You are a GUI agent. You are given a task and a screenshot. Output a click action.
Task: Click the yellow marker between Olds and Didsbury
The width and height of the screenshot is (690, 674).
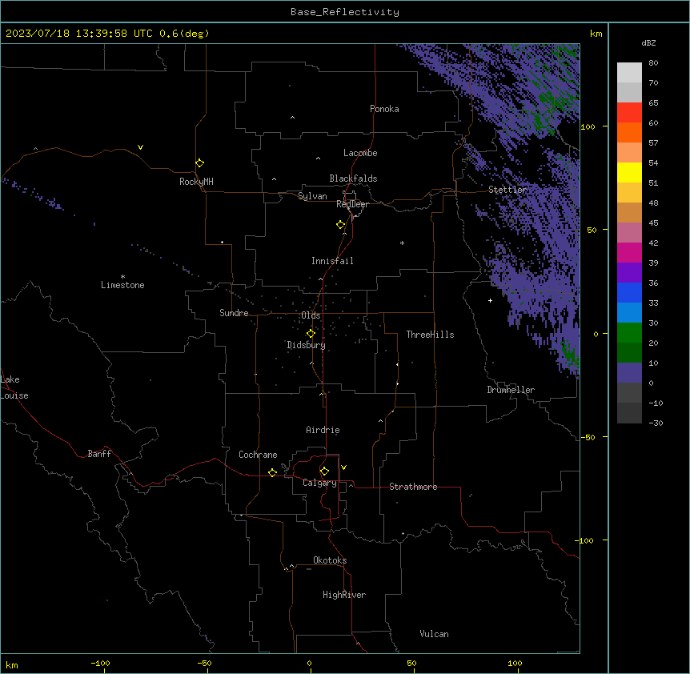point(311,334)
